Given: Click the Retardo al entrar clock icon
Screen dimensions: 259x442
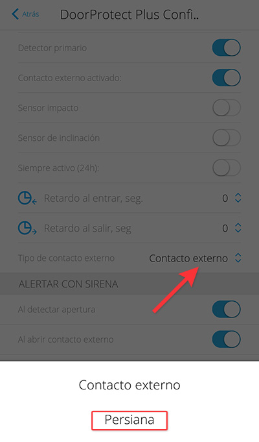Looking at the screenshot, I should (x=27, y=198).
